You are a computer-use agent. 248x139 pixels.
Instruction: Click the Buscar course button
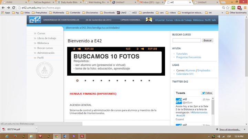click(208, 41)
